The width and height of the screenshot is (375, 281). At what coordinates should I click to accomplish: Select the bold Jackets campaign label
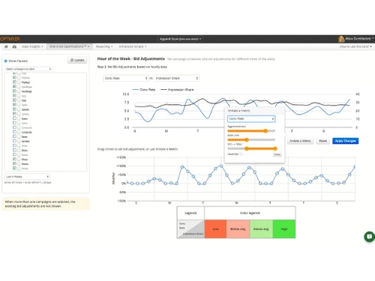click(x=25, y=109)
